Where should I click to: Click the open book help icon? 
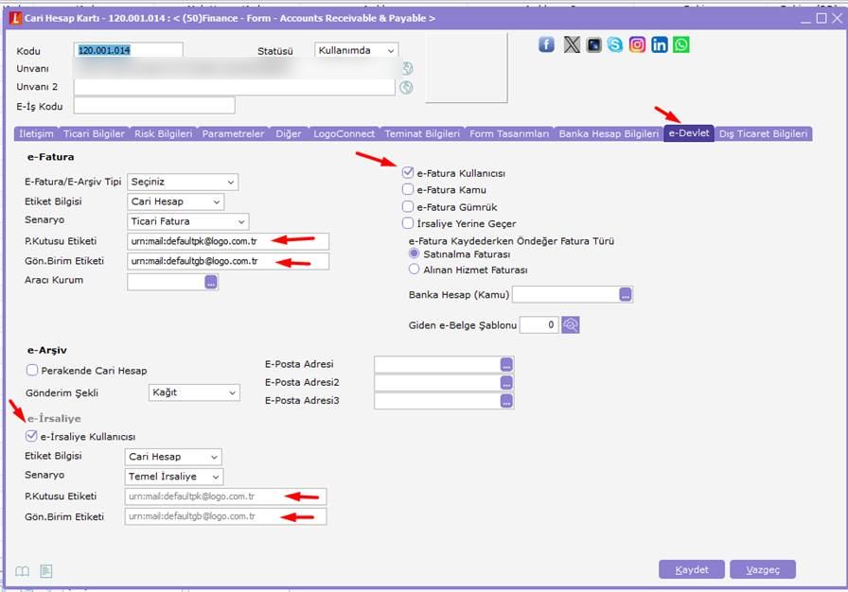(22, 571)
